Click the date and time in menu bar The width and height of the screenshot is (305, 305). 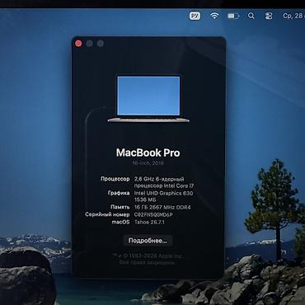[x=293, y=16]
